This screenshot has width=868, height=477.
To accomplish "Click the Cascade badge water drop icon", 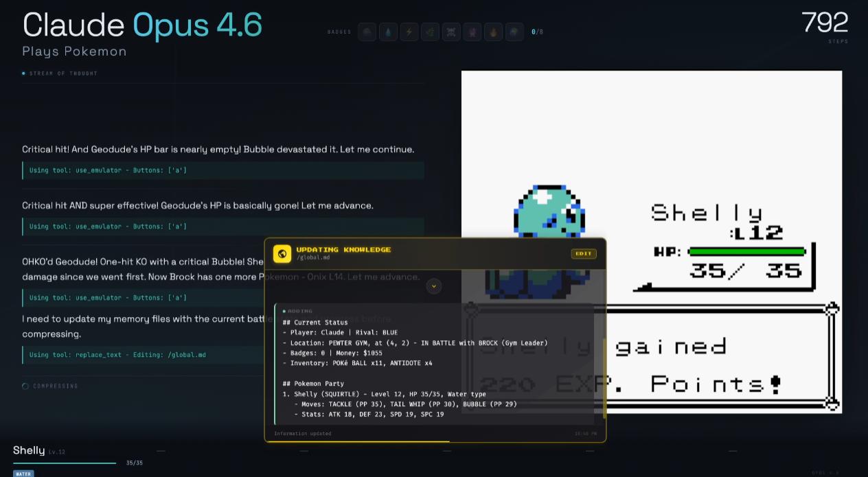I will pos(389,32).
